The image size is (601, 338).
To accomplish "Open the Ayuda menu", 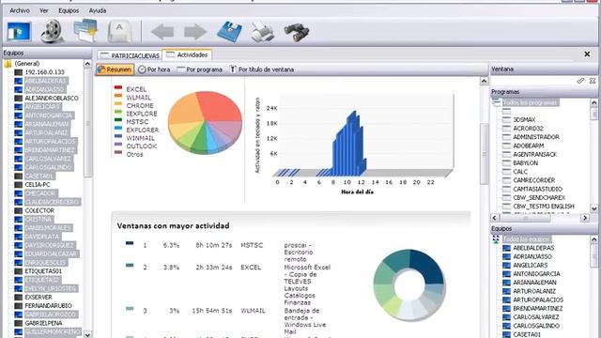I will 98,10.
